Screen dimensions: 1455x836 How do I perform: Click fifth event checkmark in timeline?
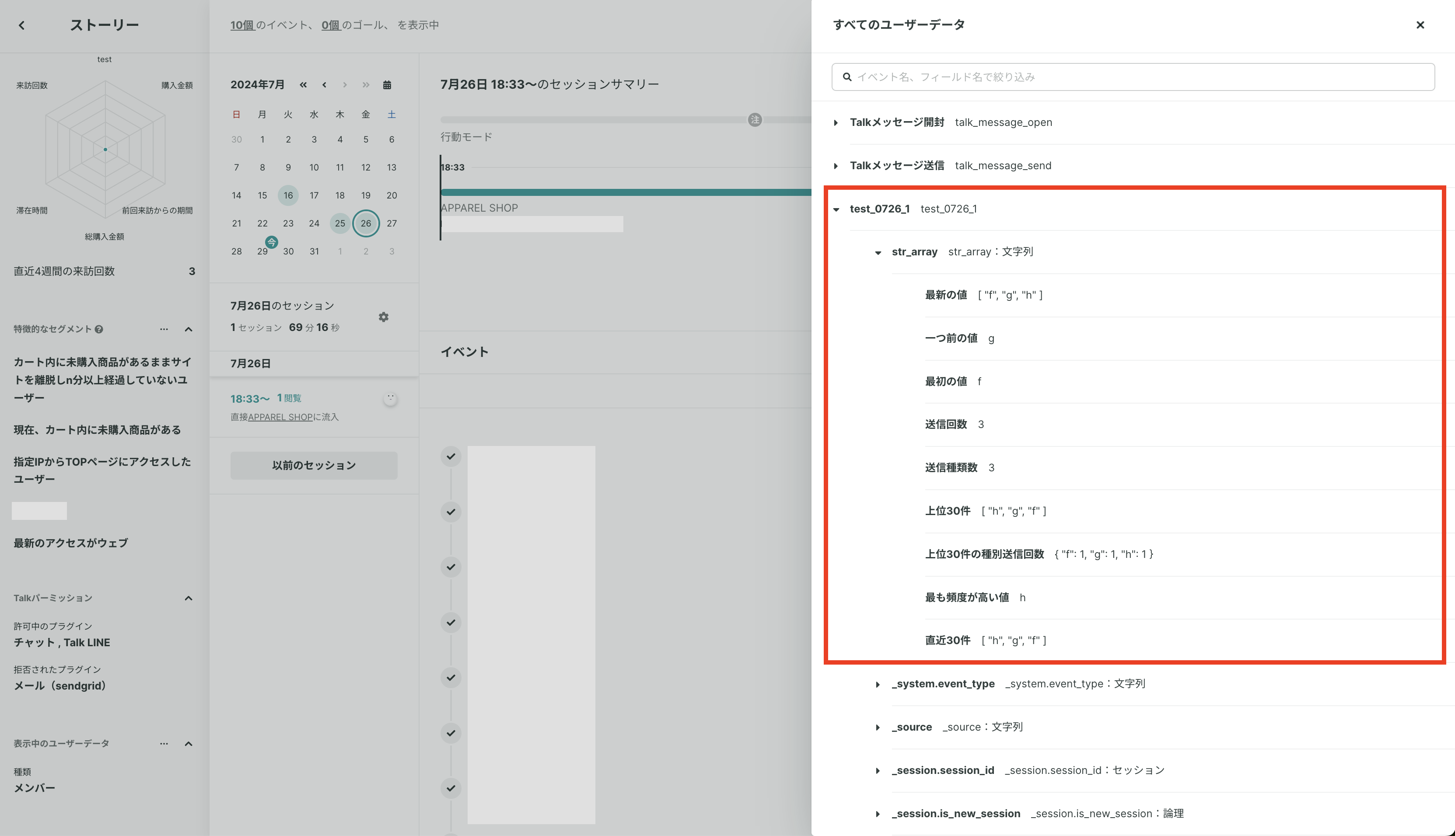pos(451,678)
